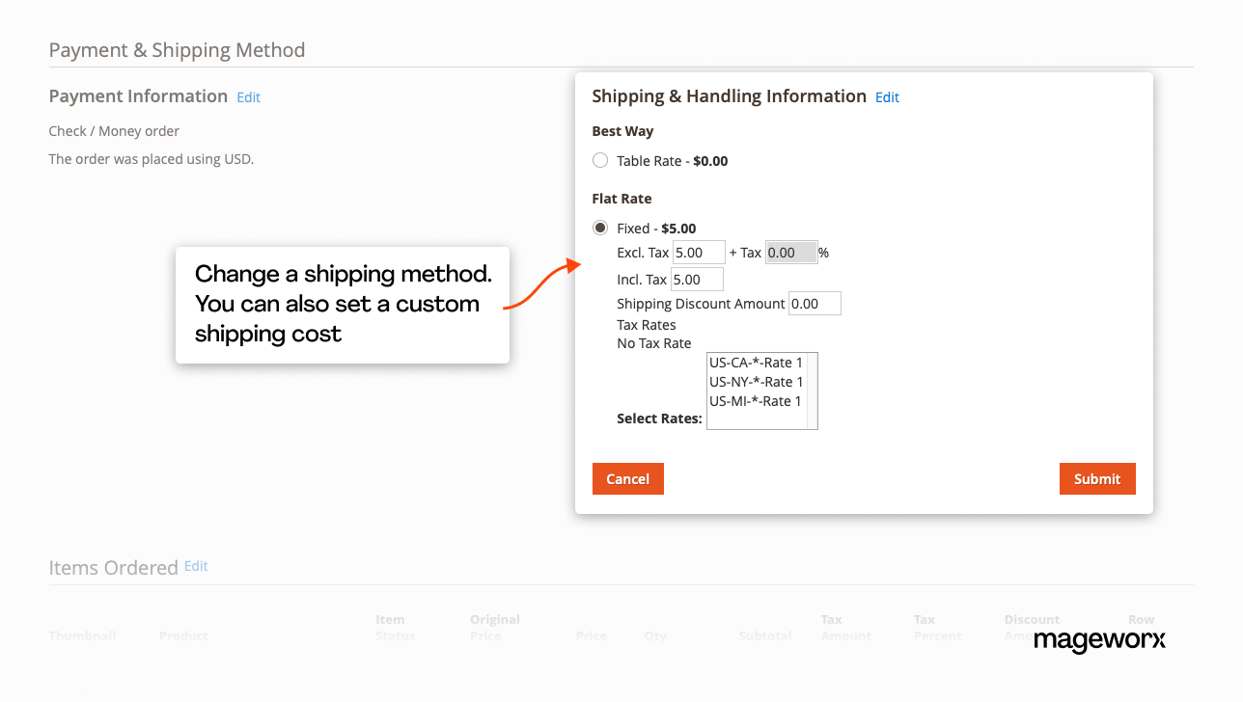Click the mageworx logo

click(x=1099, y=639)
